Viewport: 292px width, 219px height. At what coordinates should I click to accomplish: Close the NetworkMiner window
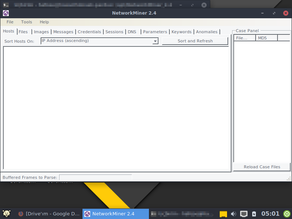point(286,13)
